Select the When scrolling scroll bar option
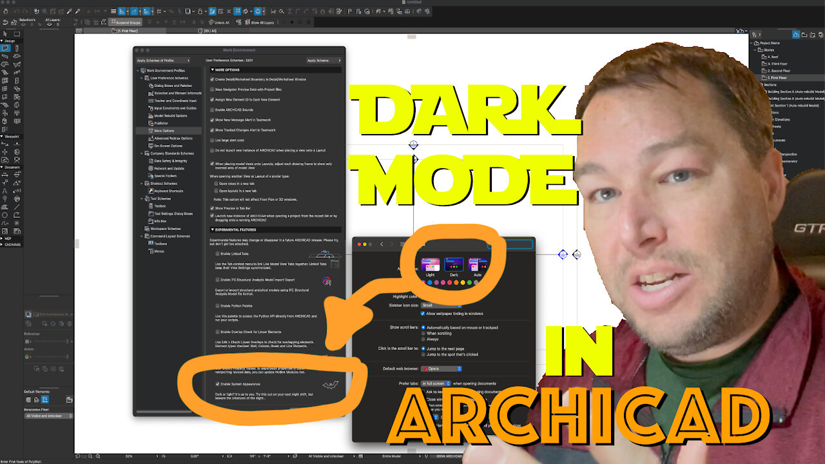Image resolution: width=825 pixels, height=464 pixels. 423,333
